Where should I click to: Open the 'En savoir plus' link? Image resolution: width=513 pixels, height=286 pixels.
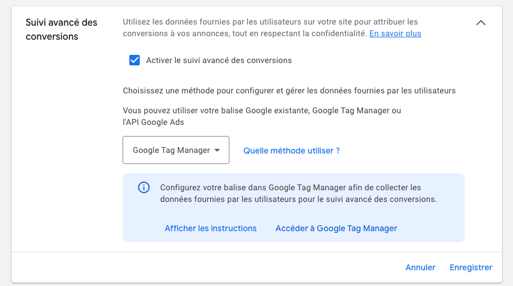(395, 33)
